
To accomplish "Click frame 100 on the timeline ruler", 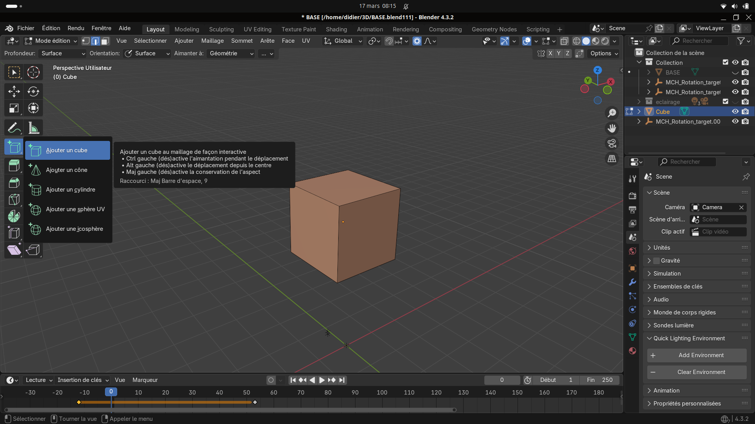I will [x=382, y=392].
